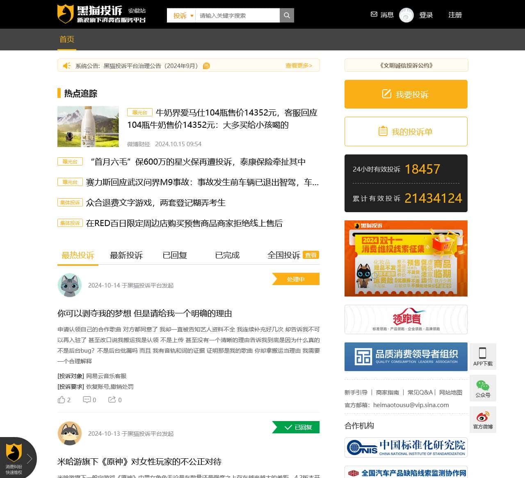Click the user avatar icon in the header
The height and width of the screenshot is (478, 525).
click(406, 15)
